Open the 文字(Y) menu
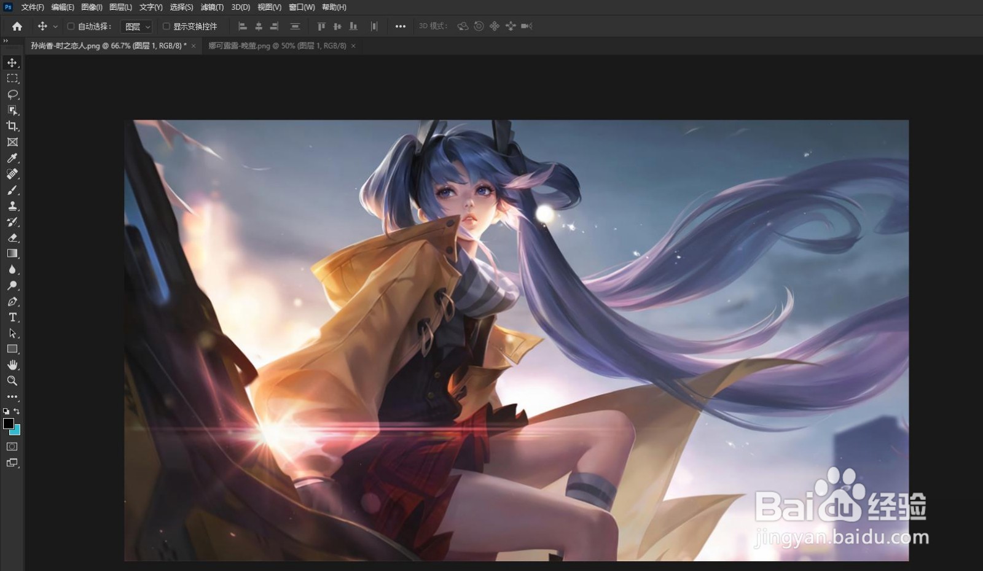The height and width of the screenshot is (571, 983). (151, 7)
